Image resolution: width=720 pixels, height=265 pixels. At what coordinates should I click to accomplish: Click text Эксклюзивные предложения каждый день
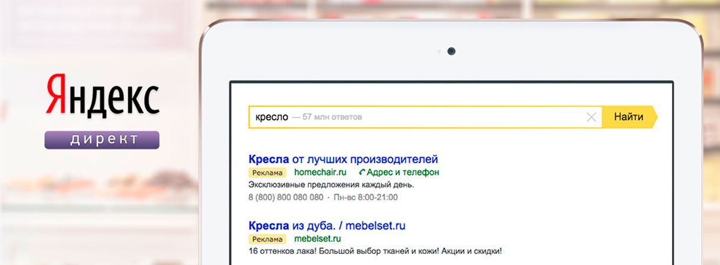pyautogui.click(x=331, y=185)
